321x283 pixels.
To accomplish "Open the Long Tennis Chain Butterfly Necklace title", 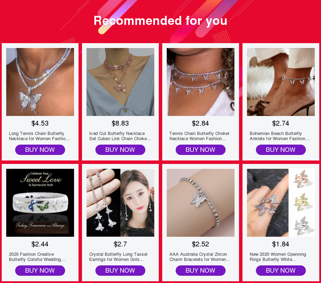I will click(x=39, y=136).
